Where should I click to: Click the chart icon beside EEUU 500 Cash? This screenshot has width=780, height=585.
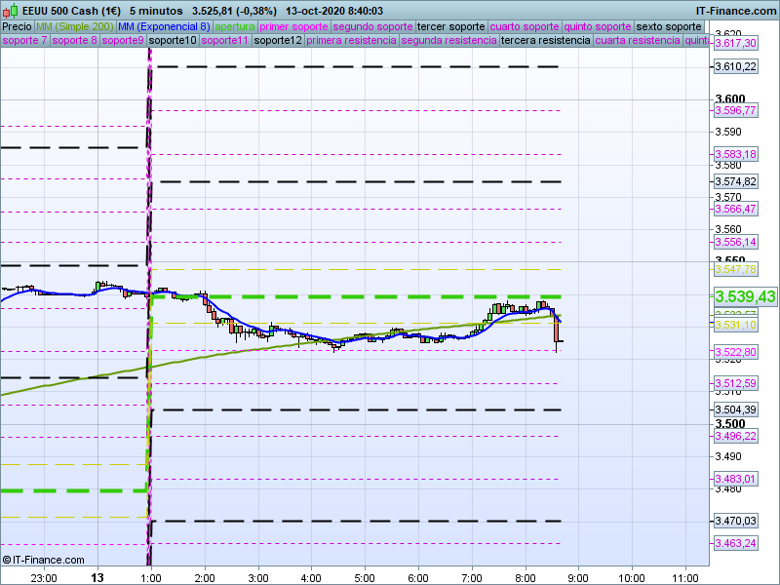10,10
